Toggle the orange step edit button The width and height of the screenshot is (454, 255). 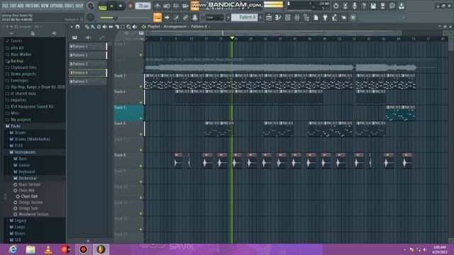[157, 18]
